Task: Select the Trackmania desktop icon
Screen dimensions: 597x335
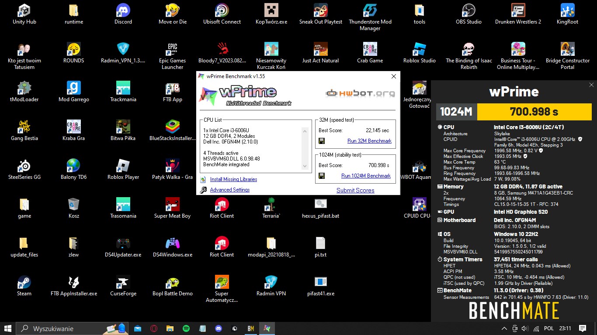Action: [x=123, y=92]
